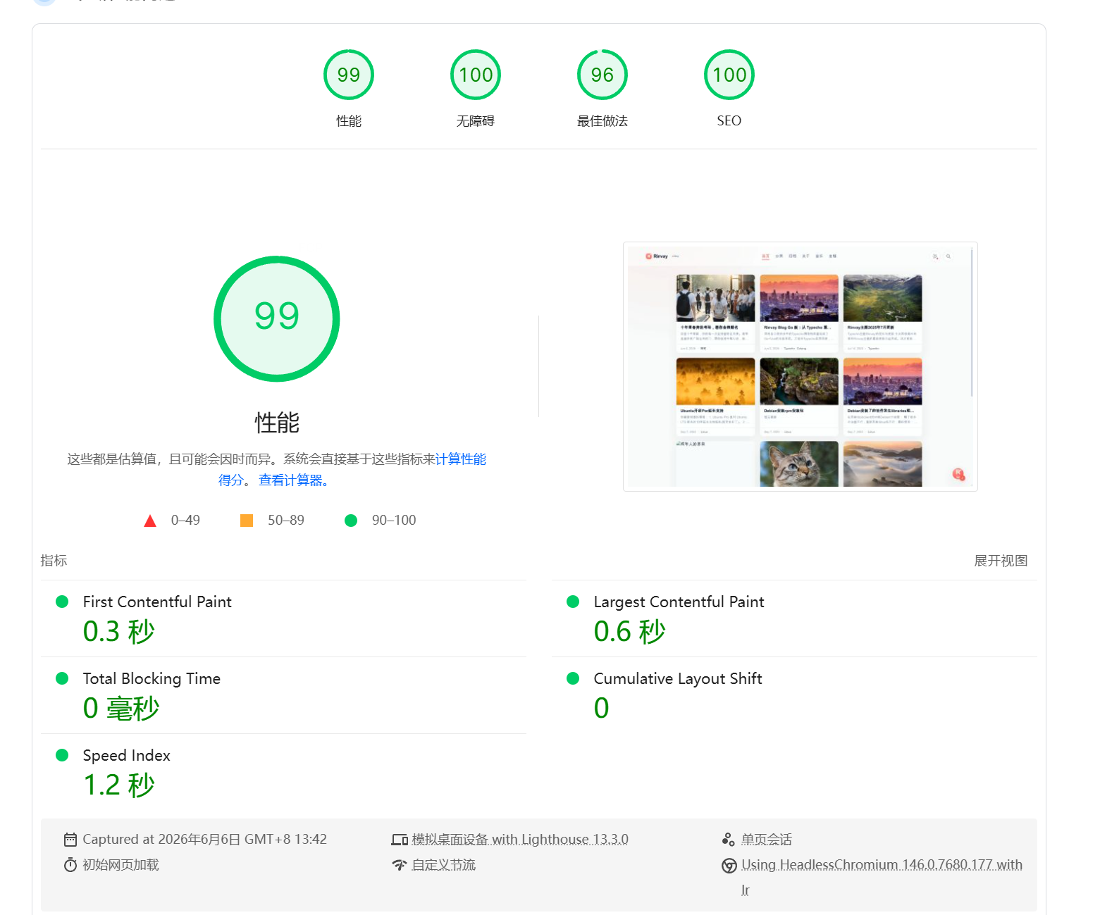Click the Performance 99 score gauge at top
Viewport: 1100px width, 915px height.
pos(349,75)
